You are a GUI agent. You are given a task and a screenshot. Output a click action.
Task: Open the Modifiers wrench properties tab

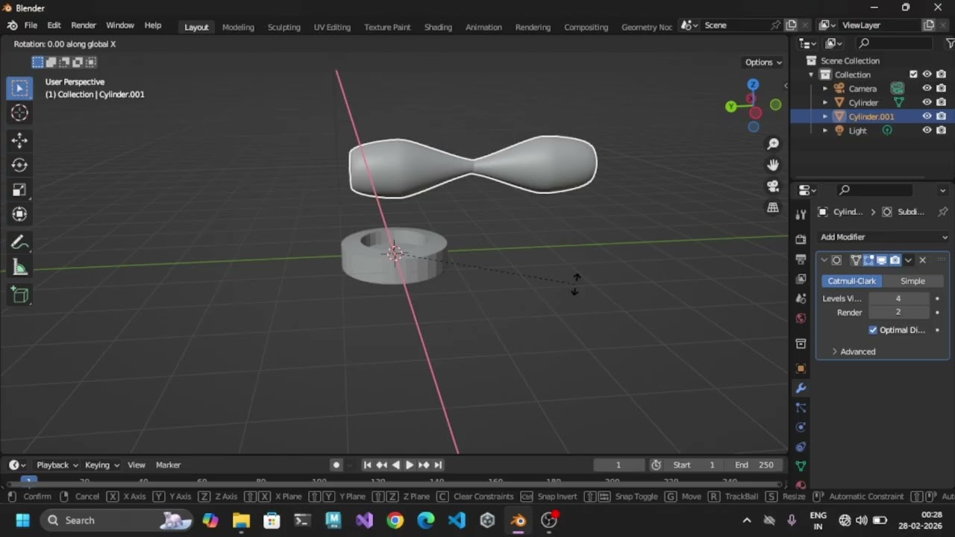pos(801,389)
